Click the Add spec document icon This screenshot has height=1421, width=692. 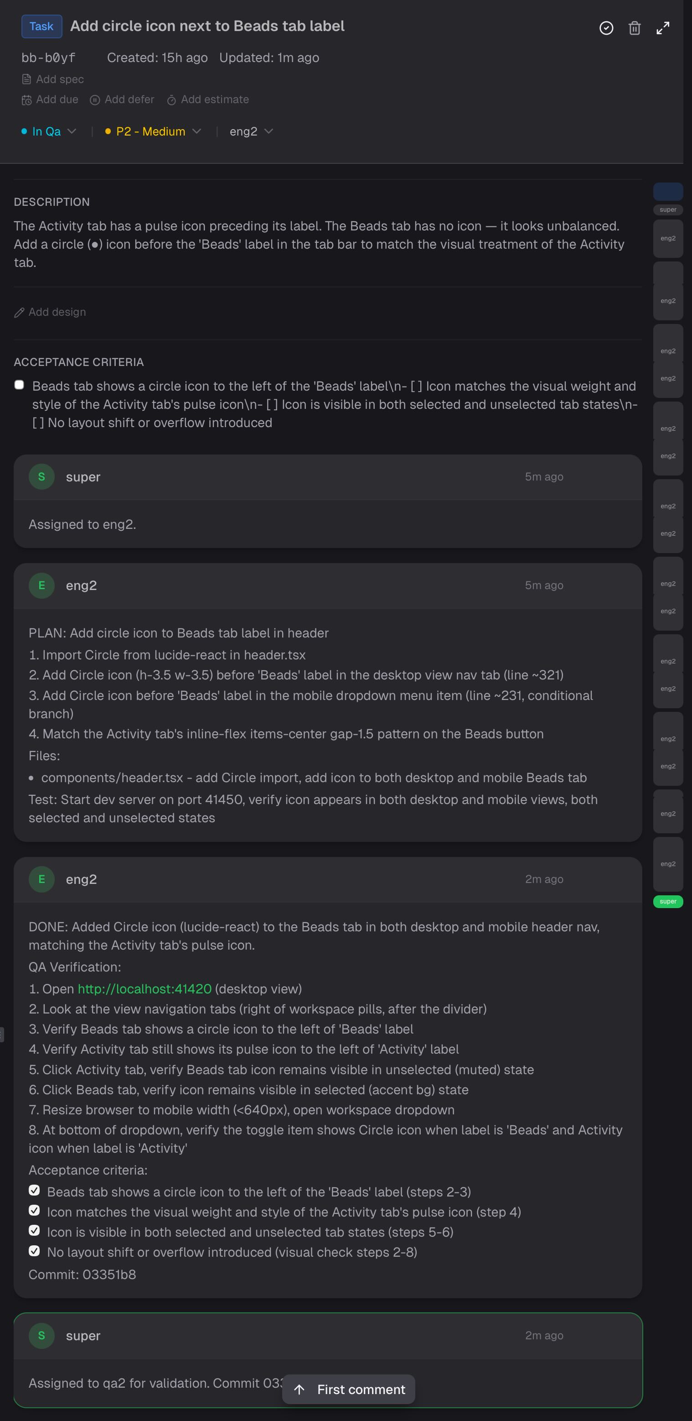26,79
